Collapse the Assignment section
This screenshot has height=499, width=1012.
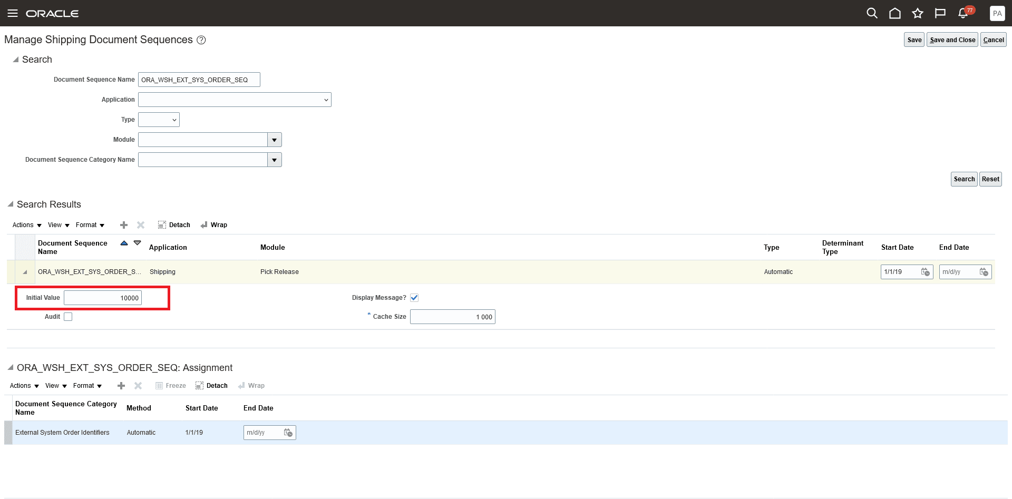[x=11, y=368]
